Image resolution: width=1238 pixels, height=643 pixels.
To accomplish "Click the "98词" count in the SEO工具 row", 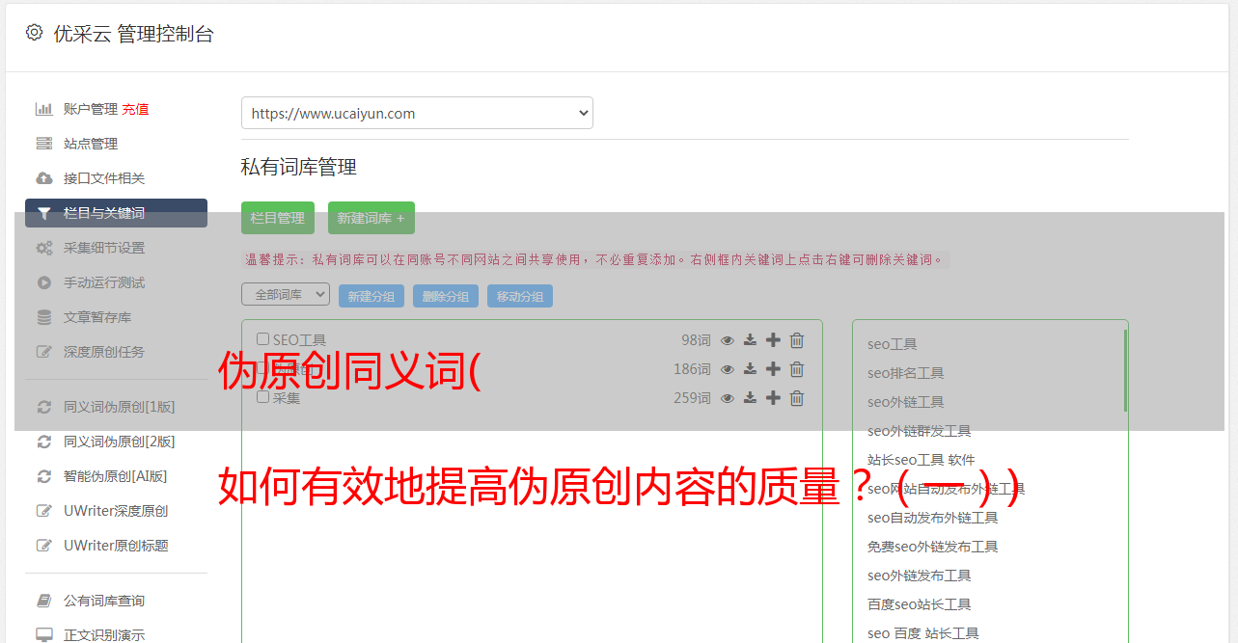I will (x=696, y=340).
